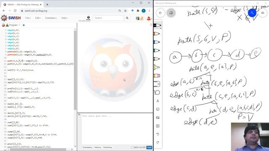Toggle finger inking button in Whiteboard
This screenshot has height=151, width=269.
tap(171, 13)
